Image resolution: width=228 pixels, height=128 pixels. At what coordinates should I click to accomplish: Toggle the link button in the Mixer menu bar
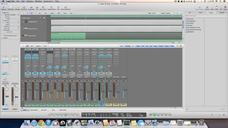[27, 46]
